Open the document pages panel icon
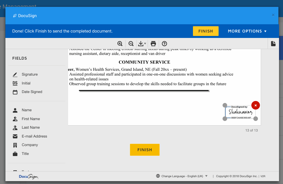 click(x=273, y=44)
